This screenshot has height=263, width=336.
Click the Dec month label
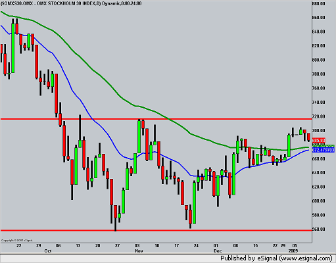[x=218, y=251]
